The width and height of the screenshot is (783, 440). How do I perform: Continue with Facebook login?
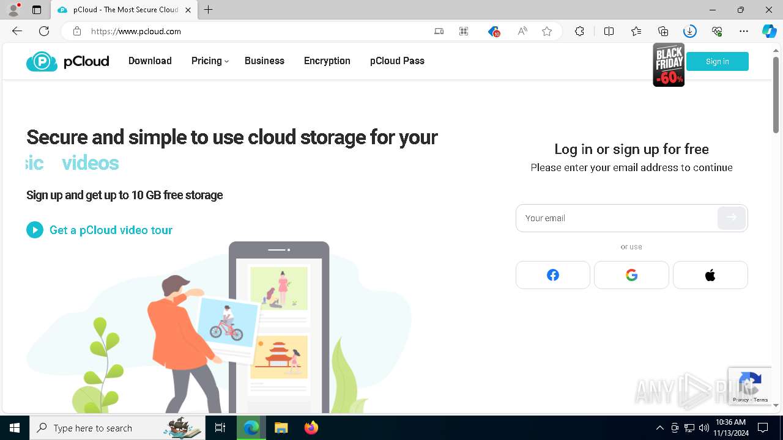pos(553,275)
